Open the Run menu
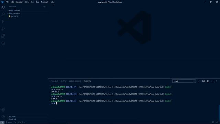The width and height of the screenshot is (220, 124). click(37, 2)
